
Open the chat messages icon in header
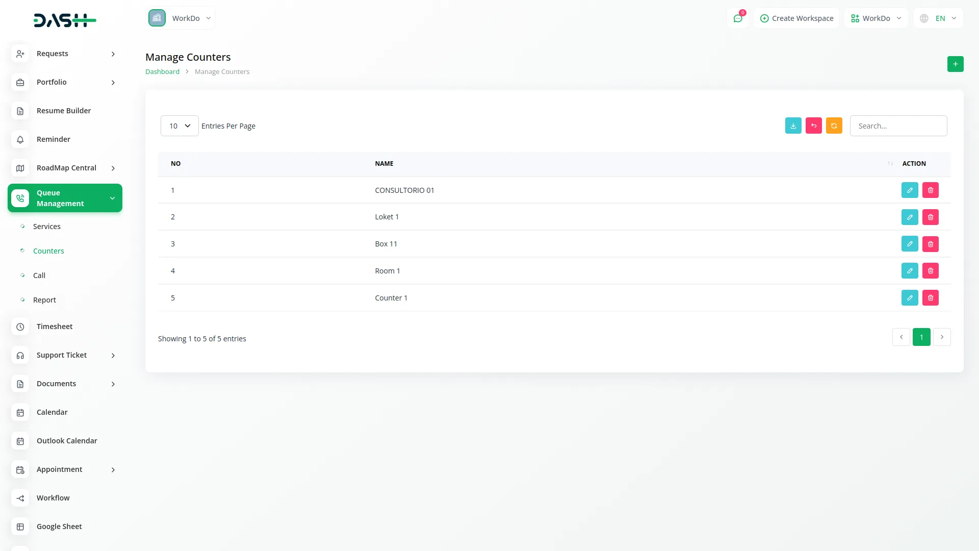(737, 18)
